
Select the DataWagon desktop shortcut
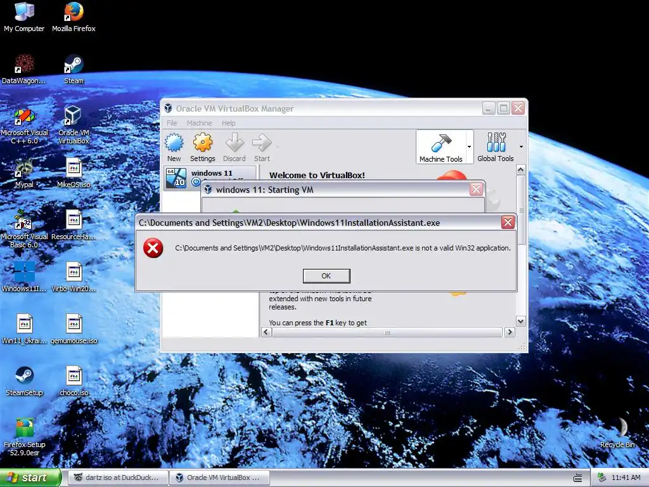pyautogui.click(x=24, y=69)
